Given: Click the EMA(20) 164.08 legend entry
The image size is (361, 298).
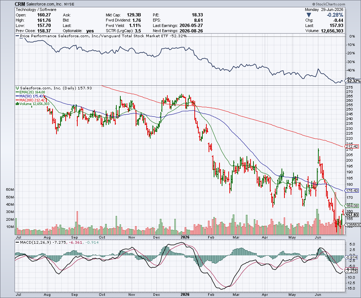Looking at the screenshot, I should tap(30, 92).
